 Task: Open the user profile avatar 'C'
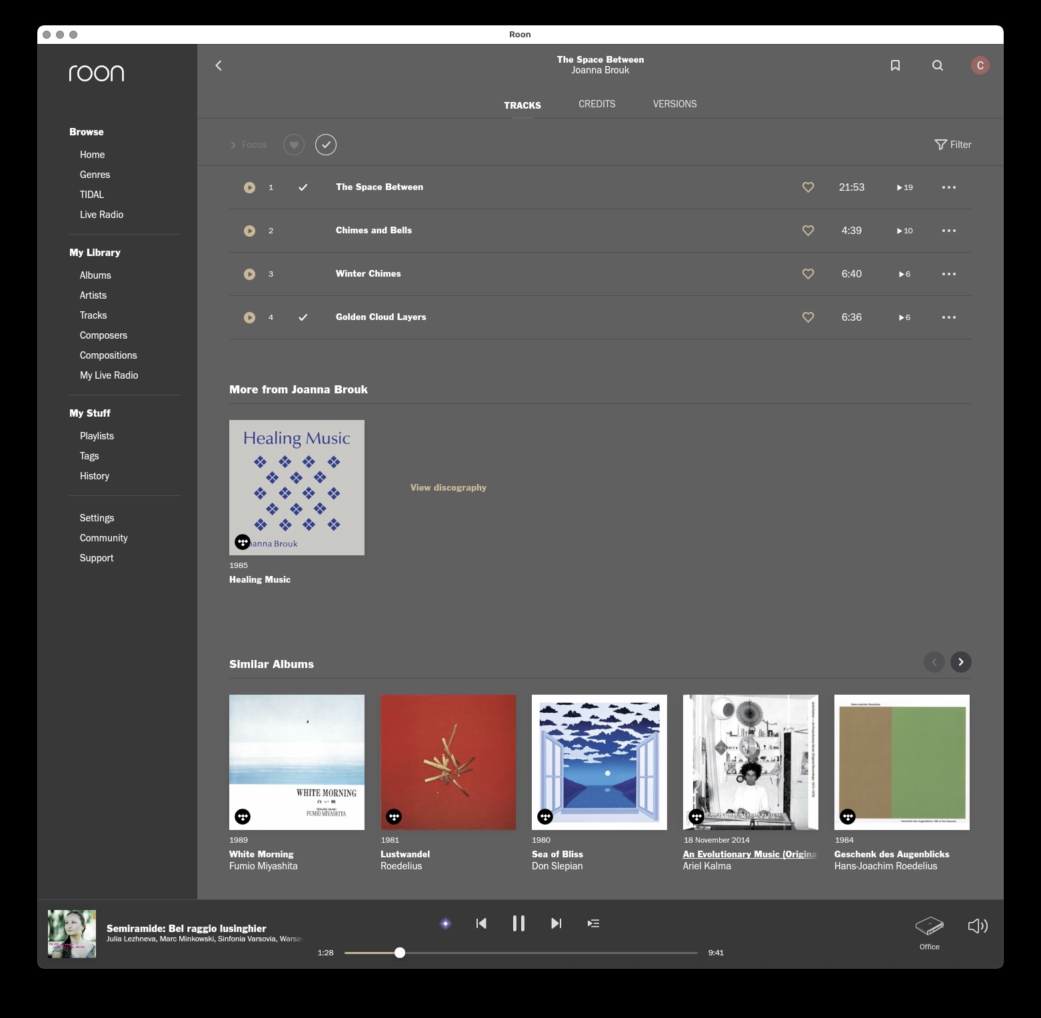point(980,65)
